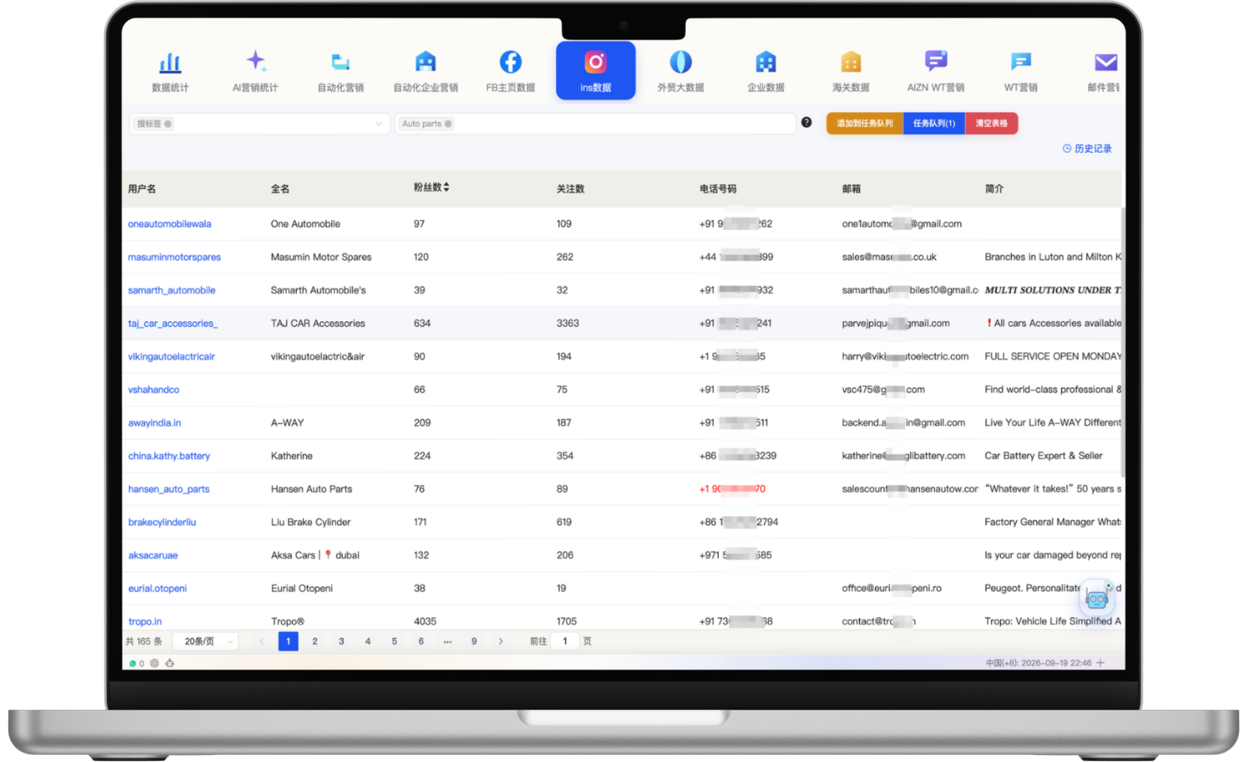Open the 海关数据 customs module
Image resolution: width=1247 pixels, height=762 pixels.
[851, 71]
